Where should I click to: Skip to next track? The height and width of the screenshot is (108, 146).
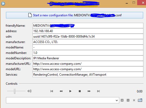click(98, 91)
